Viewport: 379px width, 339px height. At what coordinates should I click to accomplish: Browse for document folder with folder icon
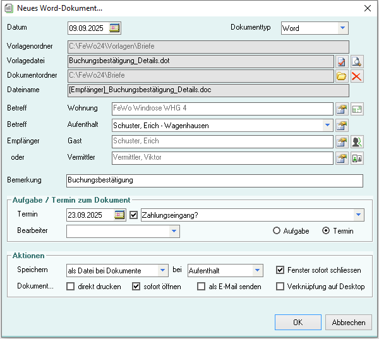coord(342,76)
